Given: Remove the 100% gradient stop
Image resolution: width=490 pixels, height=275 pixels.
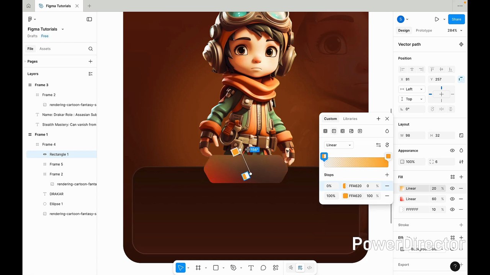Looking at the screenshot, I should [387, 196].
